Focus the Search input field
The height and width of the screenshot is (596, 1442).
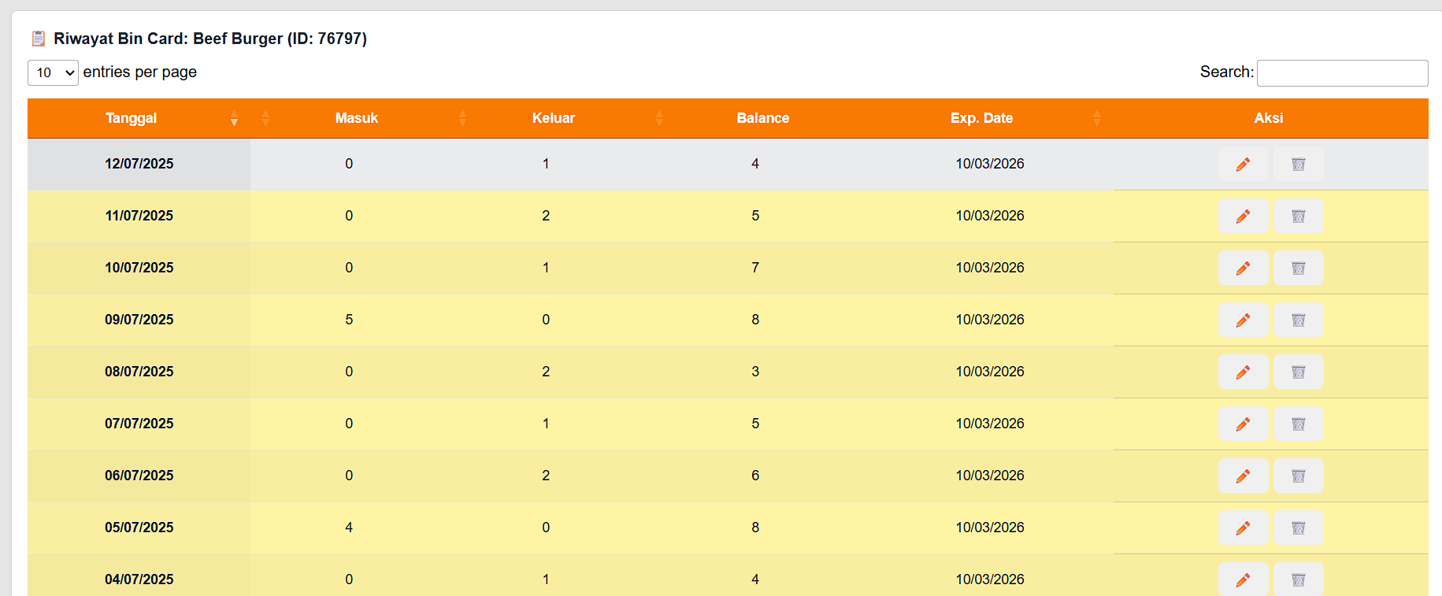1342,73
